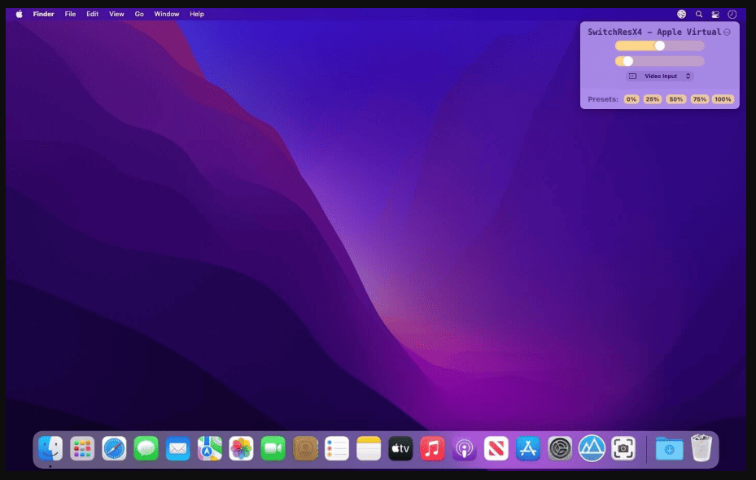Open Contacts app in the Dock
Screen dimensions: 756x480
click(304, 448)
